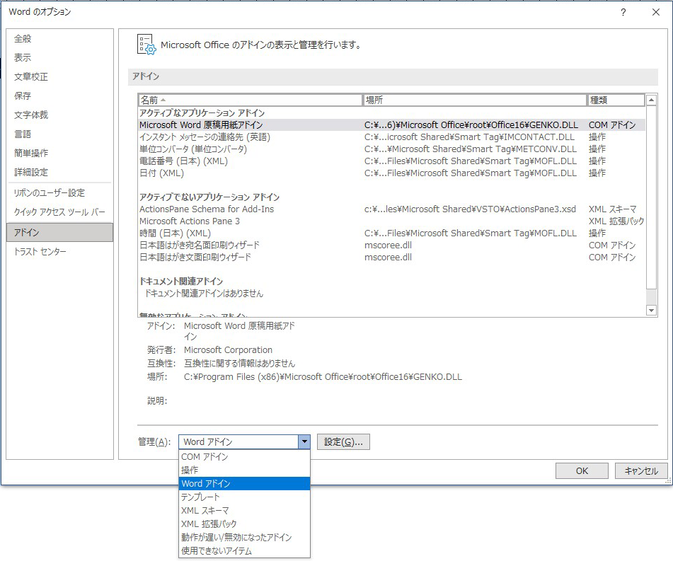The height and width of the screenshot is (561, 673).
Task: Select 電話番号 (日本) (XML) row
Action: (x=391, y=161)
